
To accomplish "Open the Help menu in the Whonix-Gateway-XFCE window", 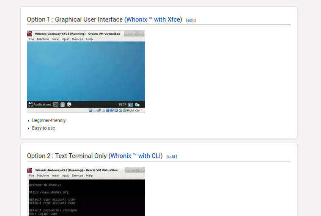I will click(x=90, y=39).
